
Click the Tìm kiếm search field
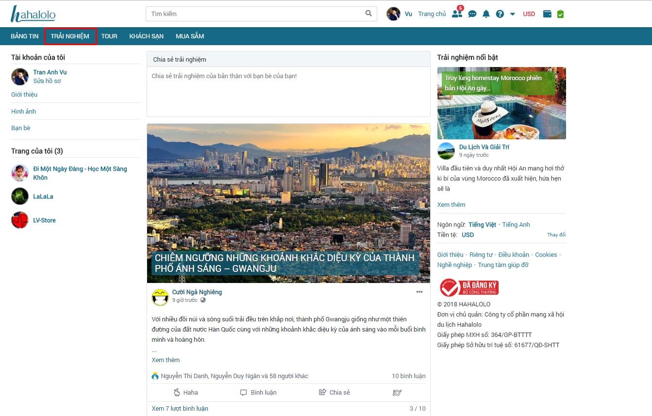[x=255, y=14]
